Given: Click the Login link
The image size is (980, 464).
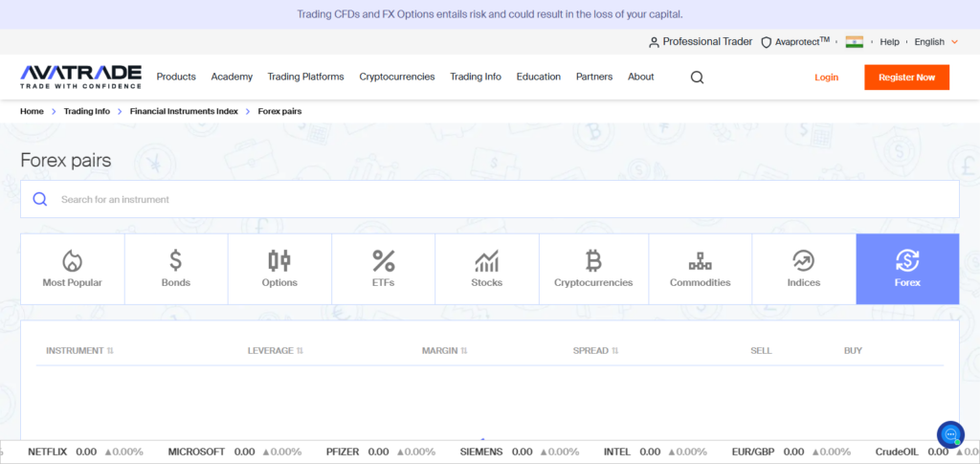Looking at the screenshot, I should (826, 77).
